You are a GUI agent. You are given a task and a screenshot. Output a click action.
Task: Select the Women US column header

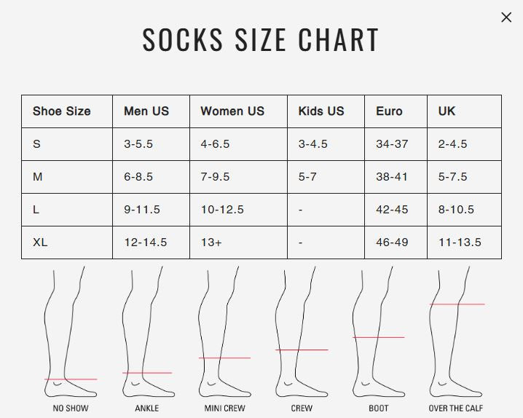[x=232, y=111]
